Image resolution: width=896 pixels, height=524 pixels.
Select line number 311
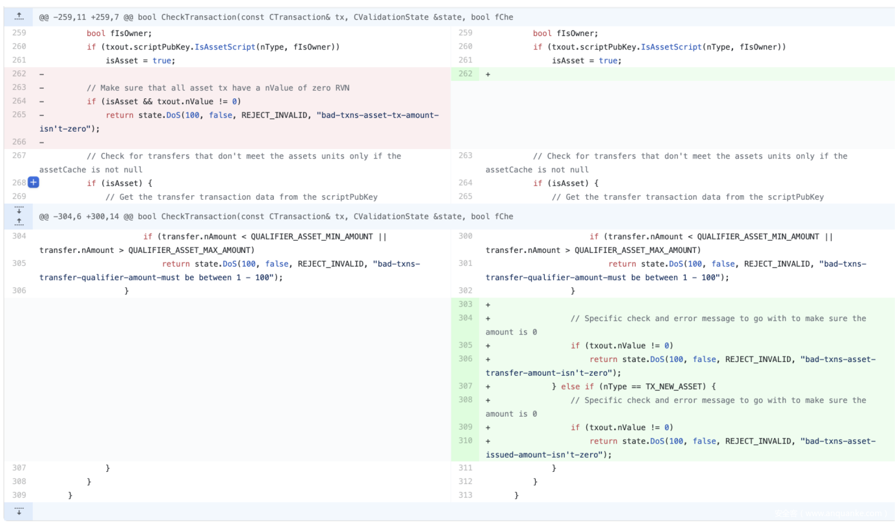(x=465, y=468)
